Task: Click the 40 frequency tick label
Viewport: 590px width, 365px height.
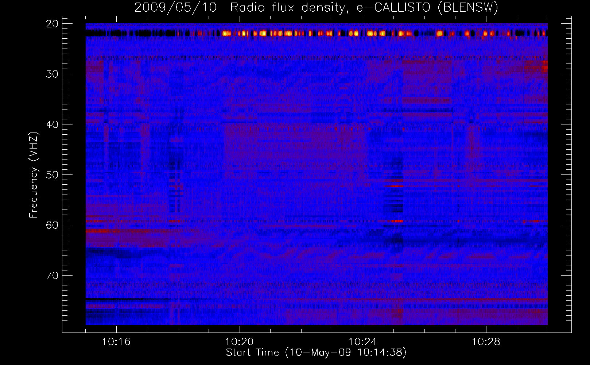Action: [53, 124]
